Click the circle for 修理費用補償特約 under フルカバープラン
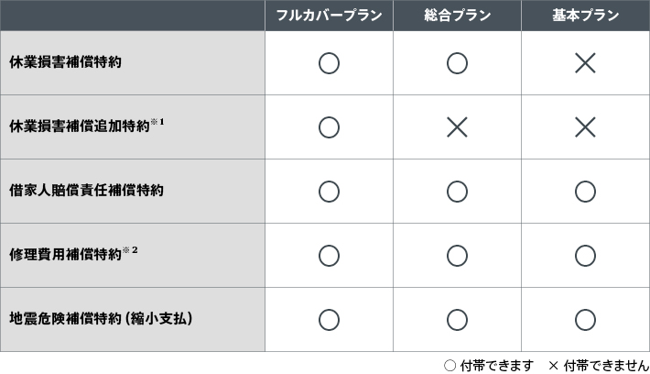 click(x=329, y=256)
